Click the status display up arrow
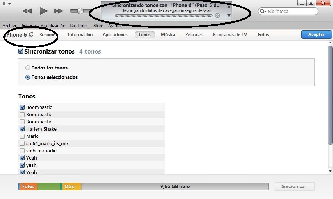The image size is (333, 199). click(x=229, y=7)
